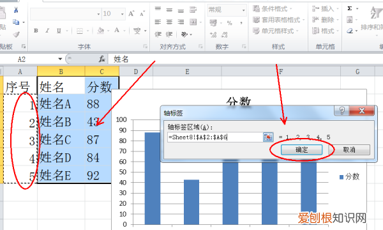Image resolution: width=383 pixels, height=230 pixels.
Task: Align text left
Action: 158,22
